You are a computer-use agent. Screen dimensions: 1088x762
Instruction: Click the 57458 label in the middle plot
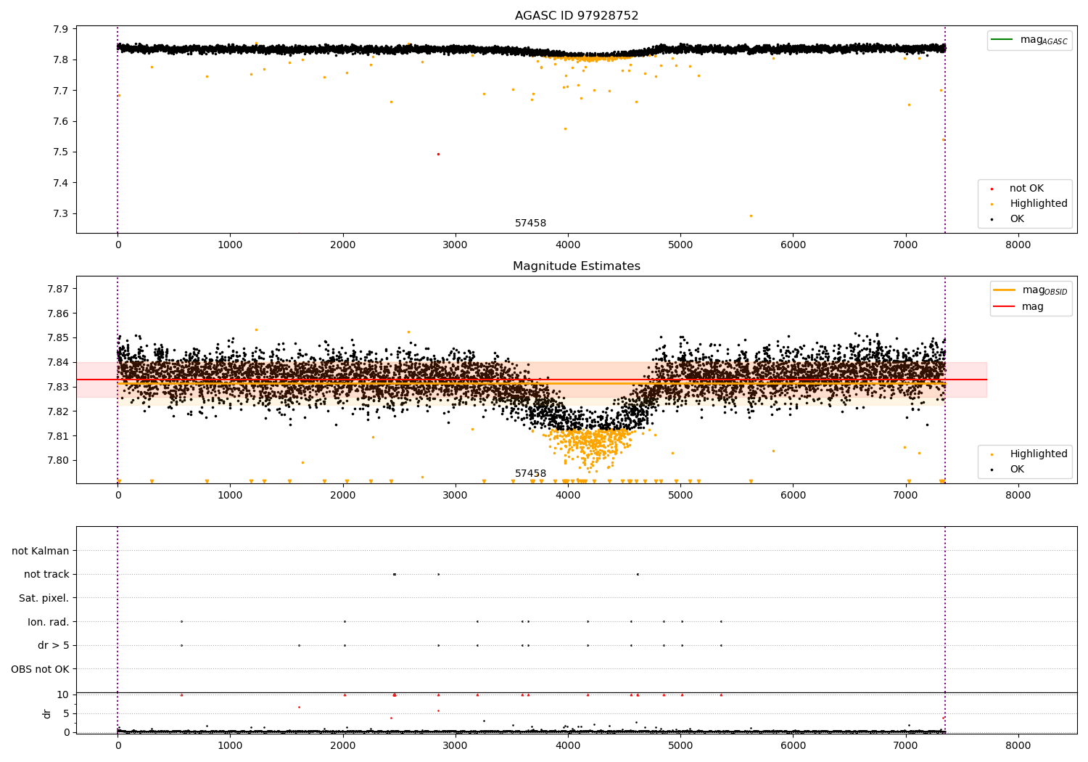(x=531, y=473)
